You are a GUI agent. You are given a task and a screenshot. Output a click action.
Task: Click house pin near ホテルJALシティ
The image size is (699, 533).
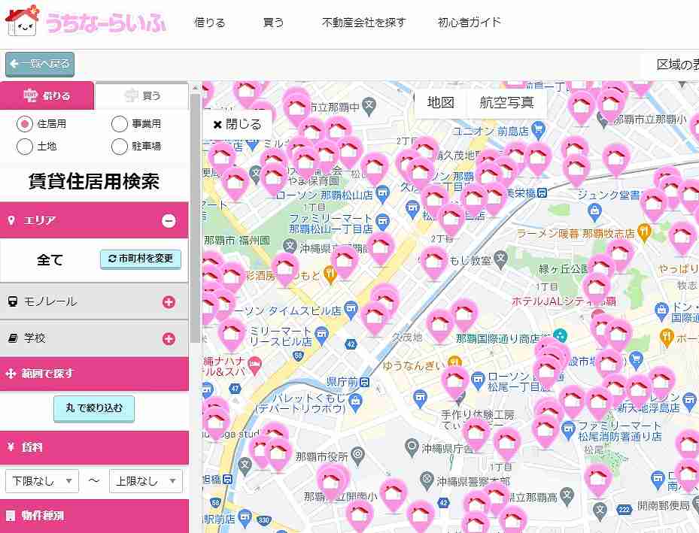(596, 288)
